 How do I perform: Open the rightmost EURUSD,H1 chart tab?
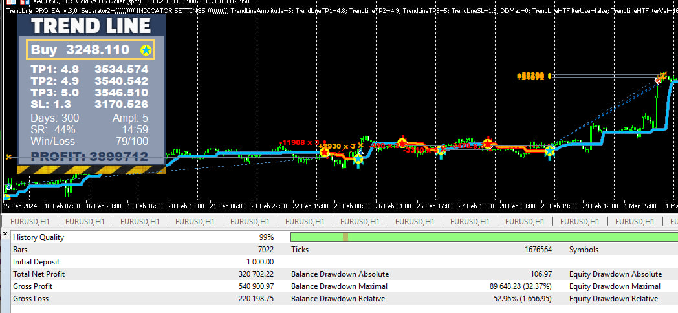647,221
